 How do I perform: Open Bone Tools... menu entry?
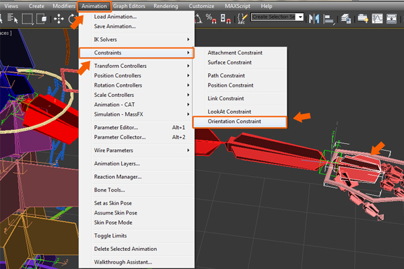137,190
